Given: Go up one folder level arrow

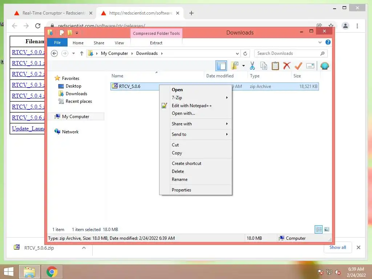Looking at the screenshot, I should [x=82, y=53].
